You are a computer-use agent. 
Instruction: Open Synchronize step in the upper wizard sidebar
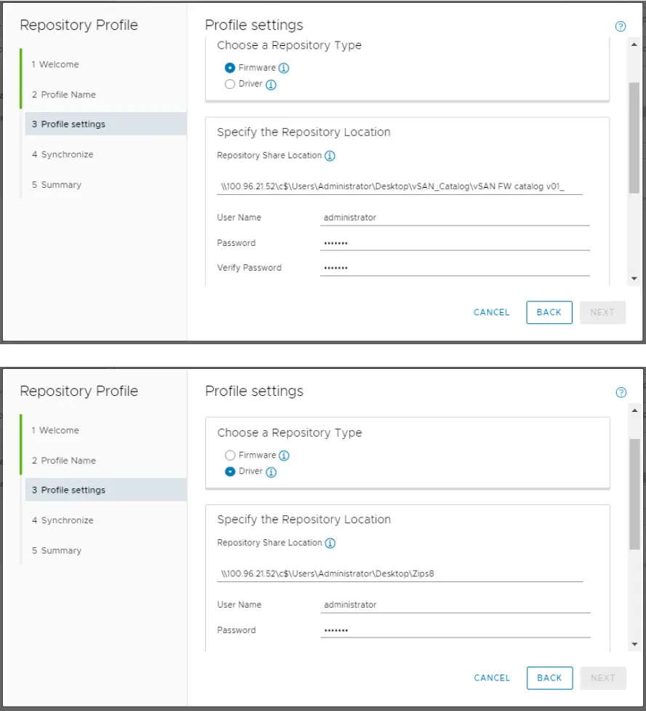(62, 154)
